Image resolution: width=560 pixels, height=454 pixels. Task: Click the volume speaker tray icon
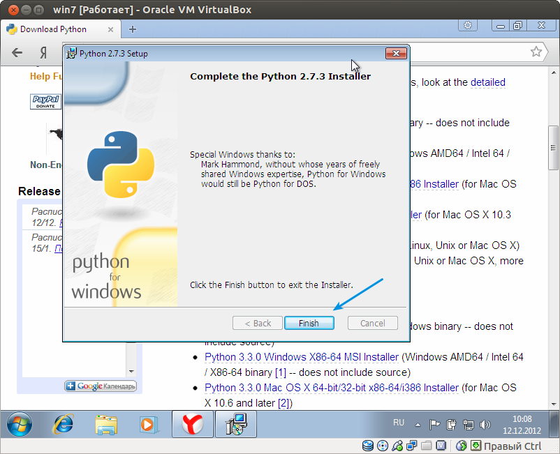click(485, 425)
